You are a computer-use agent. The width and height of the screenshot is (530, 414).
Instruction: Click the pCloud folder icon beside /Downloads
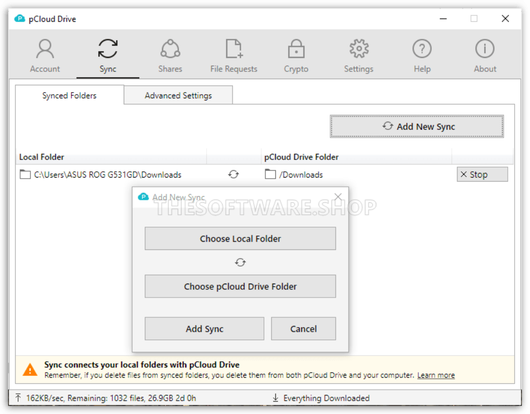(x=270, y=174)
